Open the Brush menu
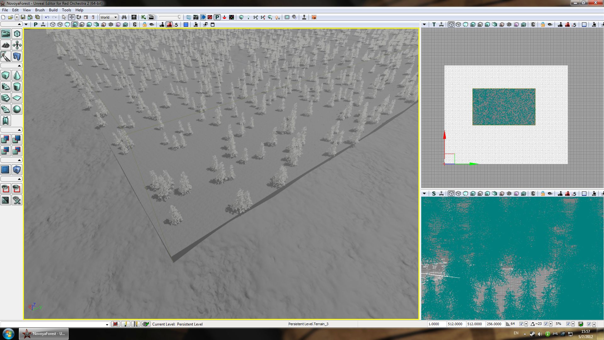 click(x=40, y=10)
